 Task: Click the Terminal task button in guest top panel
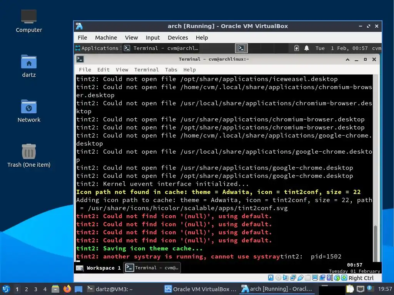[162, 48]
